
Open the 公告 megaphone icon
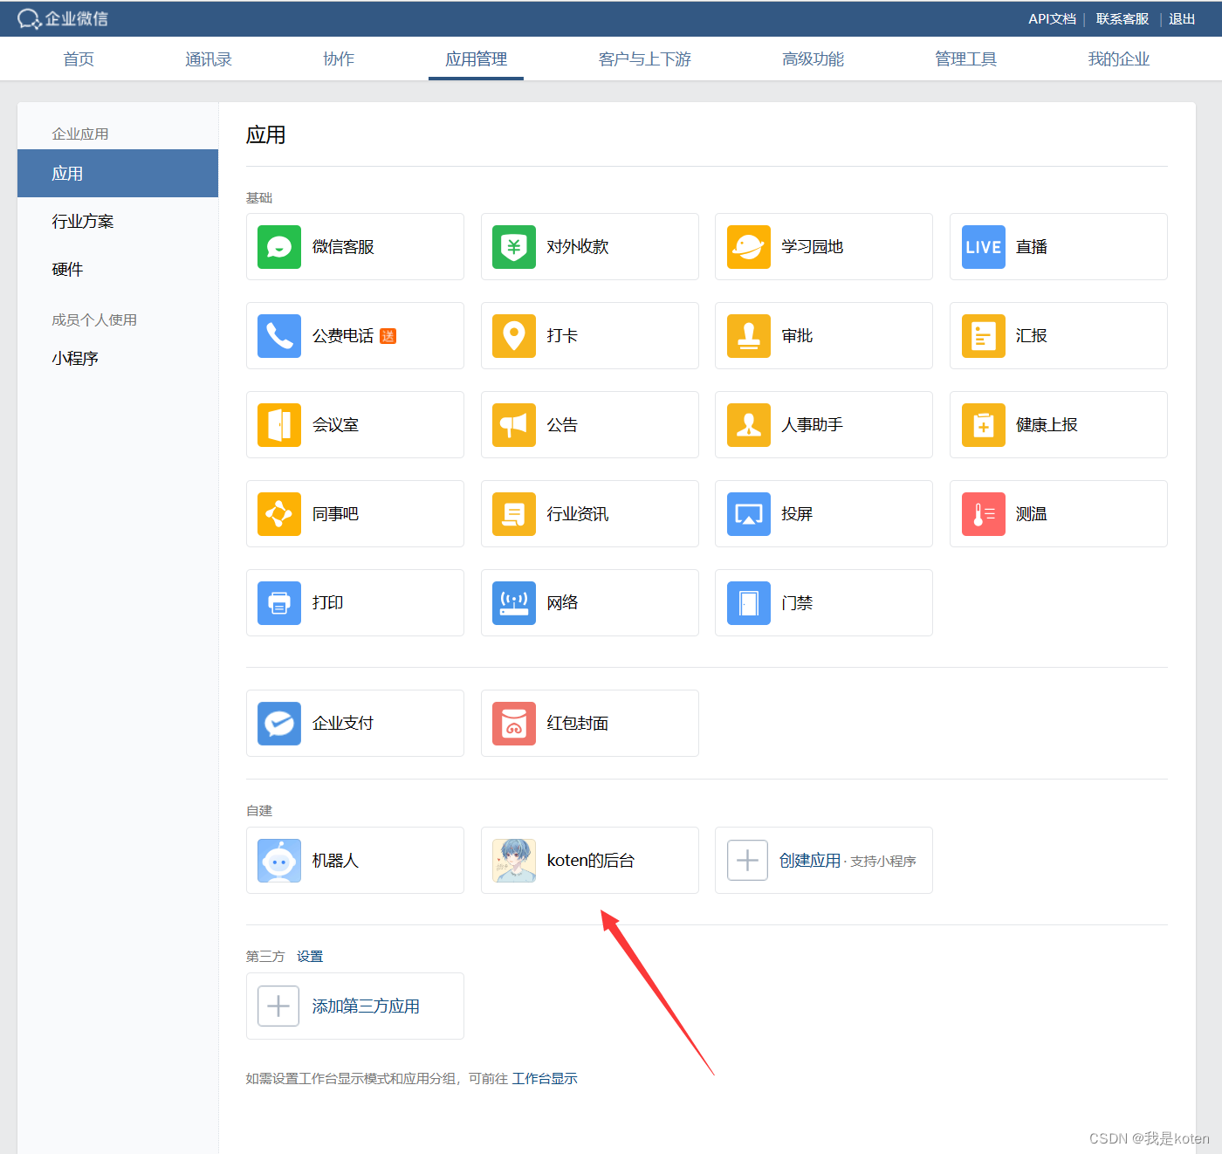pos(514,425)
